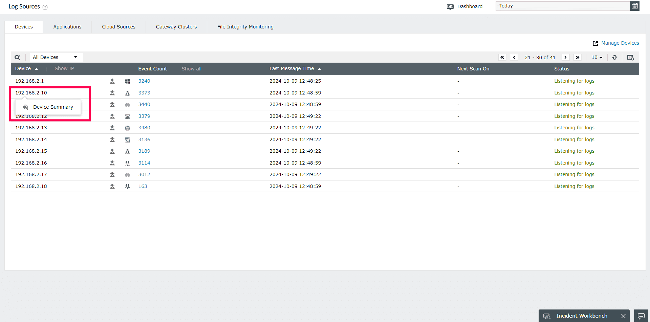
Task: Click the Cisco icon for 192.168.2.18
Action: [127, 187]
